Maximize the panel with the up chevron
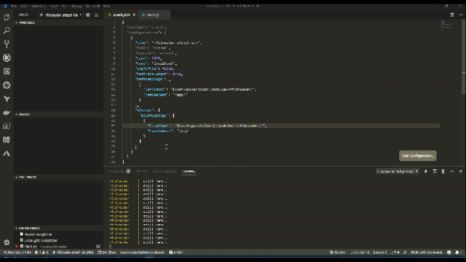The image size is (466, 262). [452, 171]
